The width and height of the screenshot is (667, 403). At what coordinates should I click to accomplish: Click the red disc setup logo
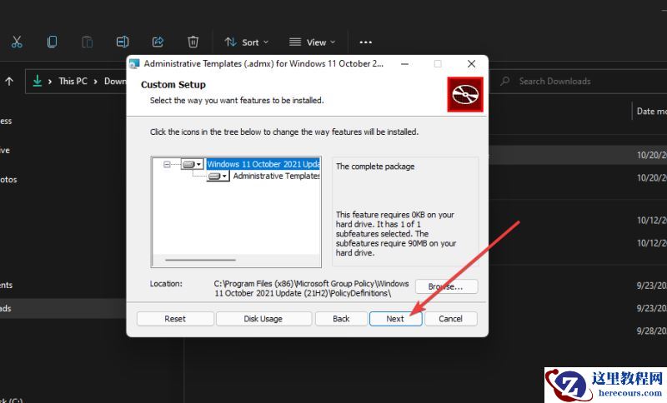point(465,94)
